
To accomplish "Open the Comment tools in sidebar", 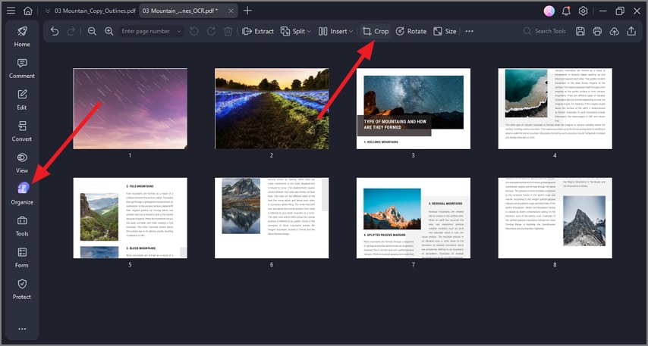I will click(x=22, y=68).
